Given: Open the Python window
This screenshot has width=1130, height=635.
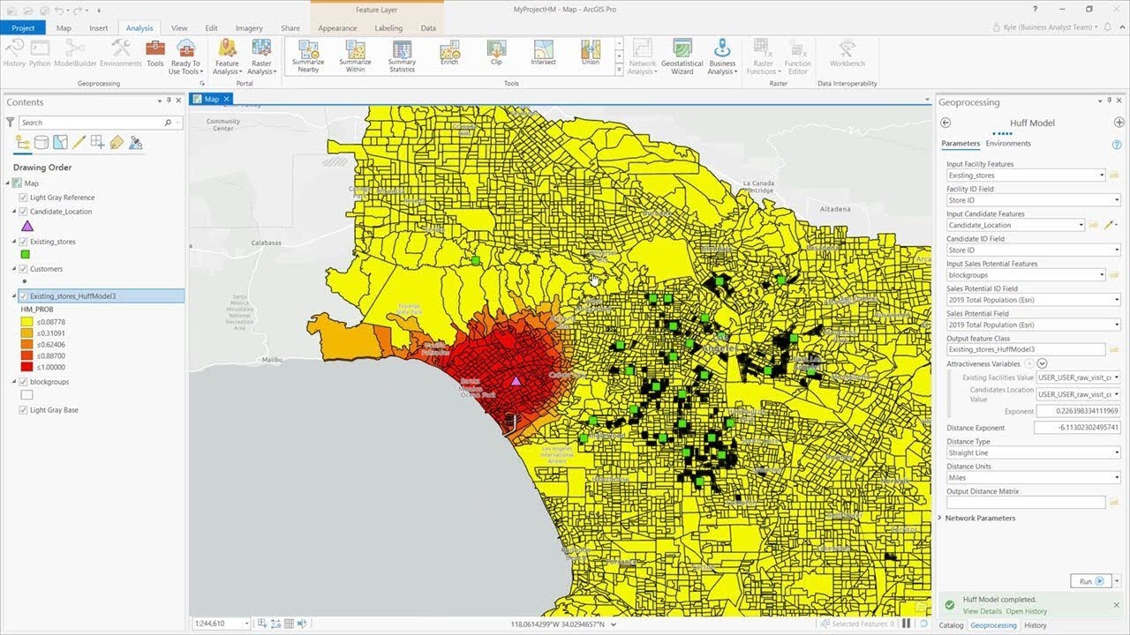Looking at the screenshot, I should coord(40,53).
